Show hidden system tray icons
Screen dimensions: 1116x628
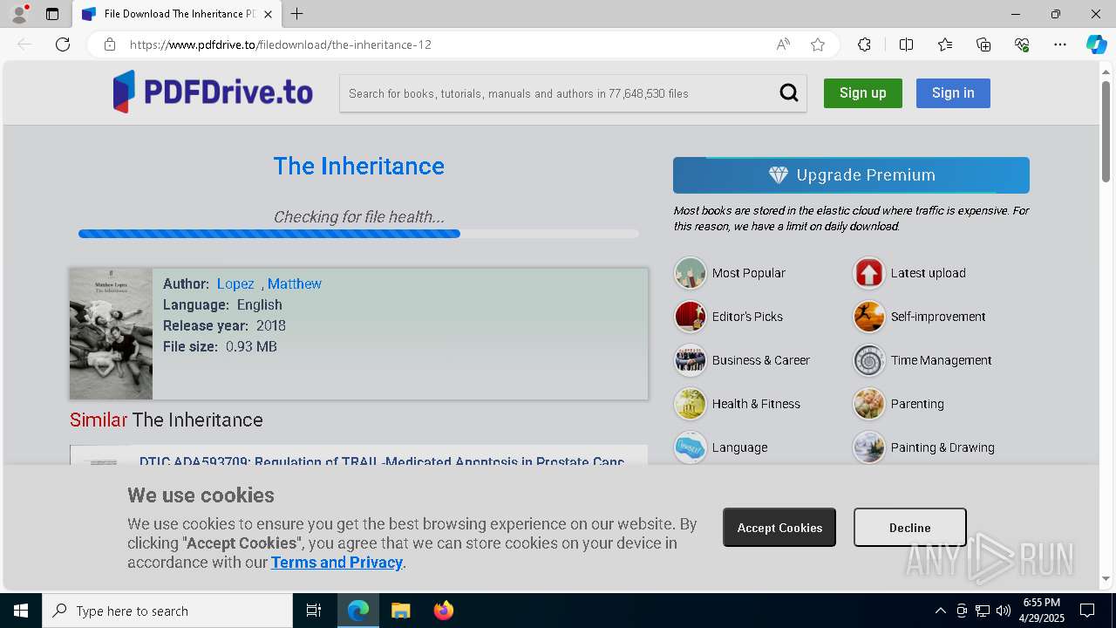tap(940, 611)
